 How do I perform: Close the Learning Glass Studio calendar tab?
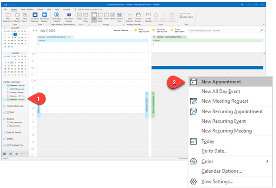pos(184,37)
